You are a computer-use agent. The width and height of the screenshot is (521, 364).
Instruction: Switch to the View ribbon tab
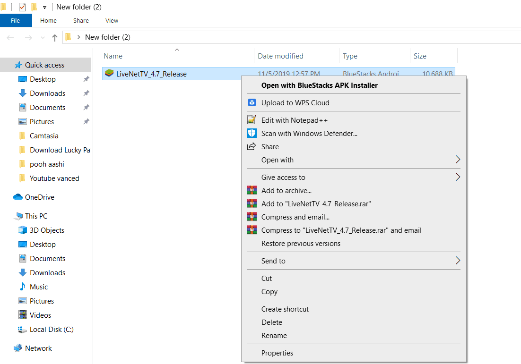click(112, 21)
